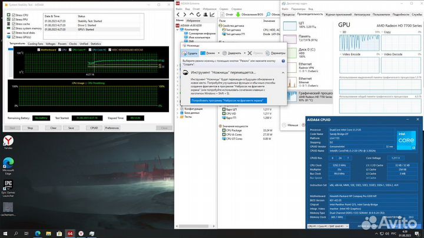The image size is (424, 238).
Task: Collapse the Компьютер tree node in AIDA64
Action: [178, 29]
